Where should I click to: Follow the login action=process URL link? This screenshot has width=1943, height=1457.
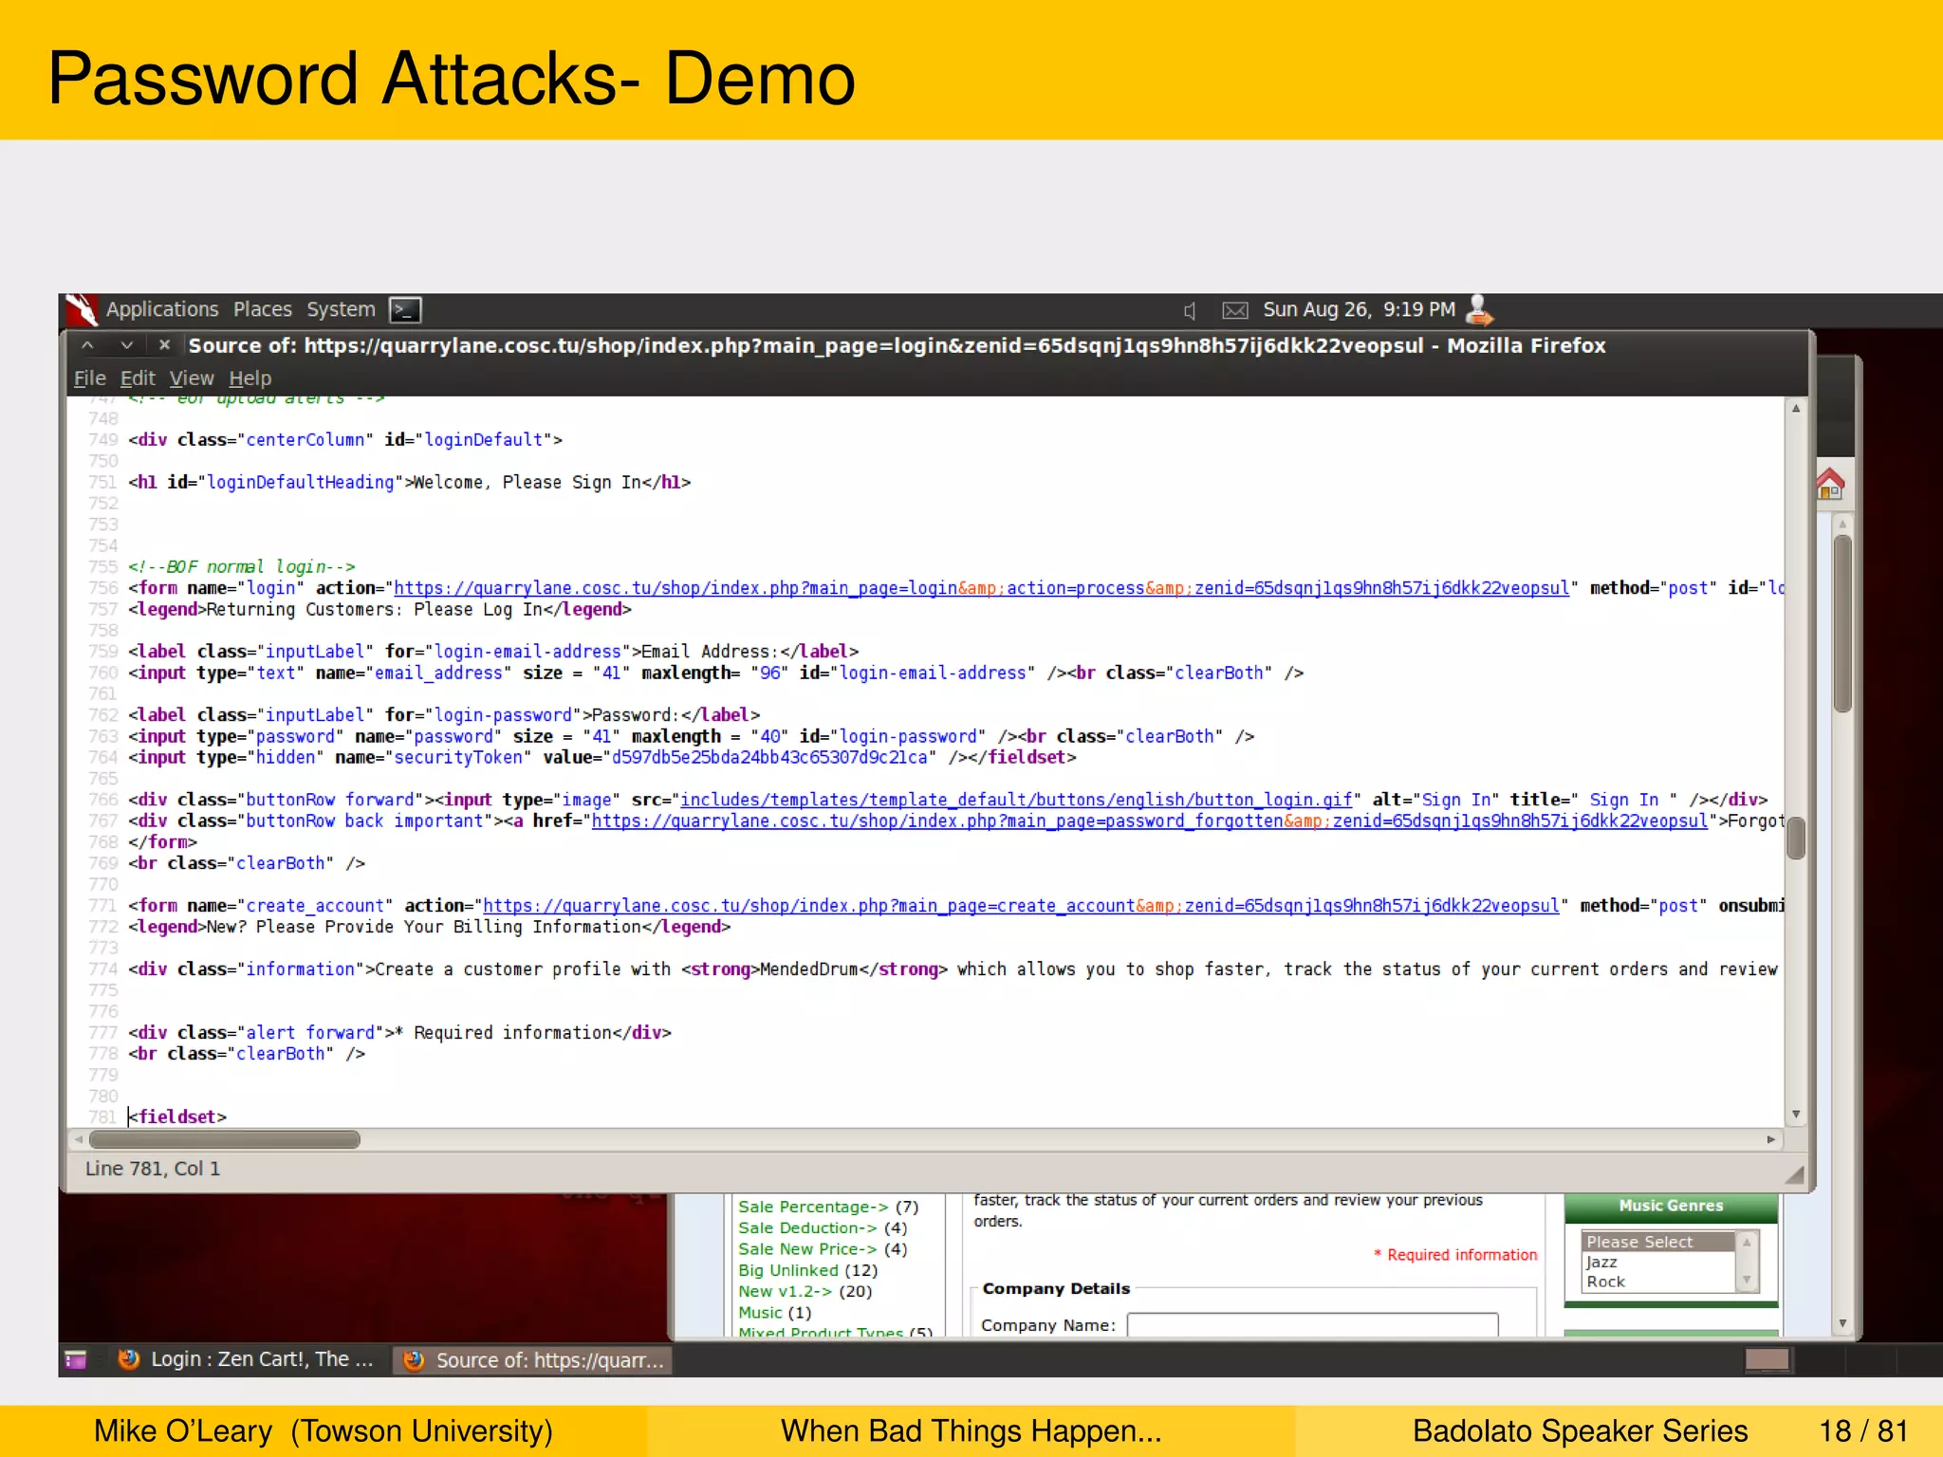click(982, 588)
